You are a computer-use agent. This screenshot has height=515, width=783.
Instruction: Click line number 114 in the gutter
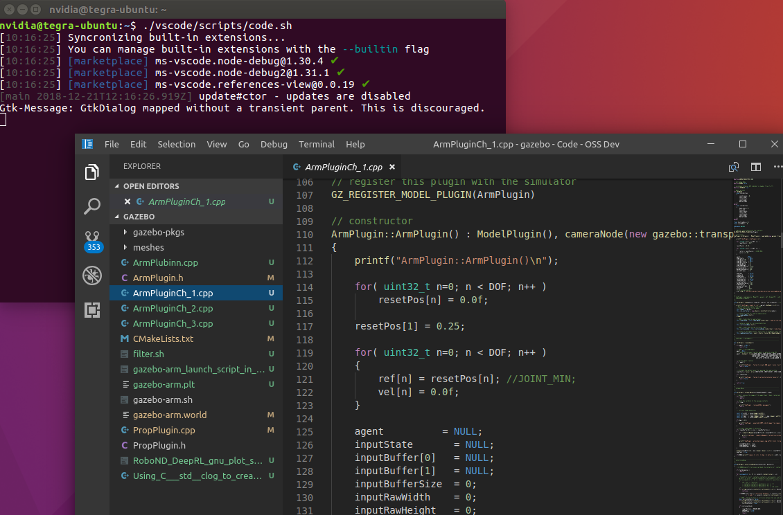click(305, 287)
